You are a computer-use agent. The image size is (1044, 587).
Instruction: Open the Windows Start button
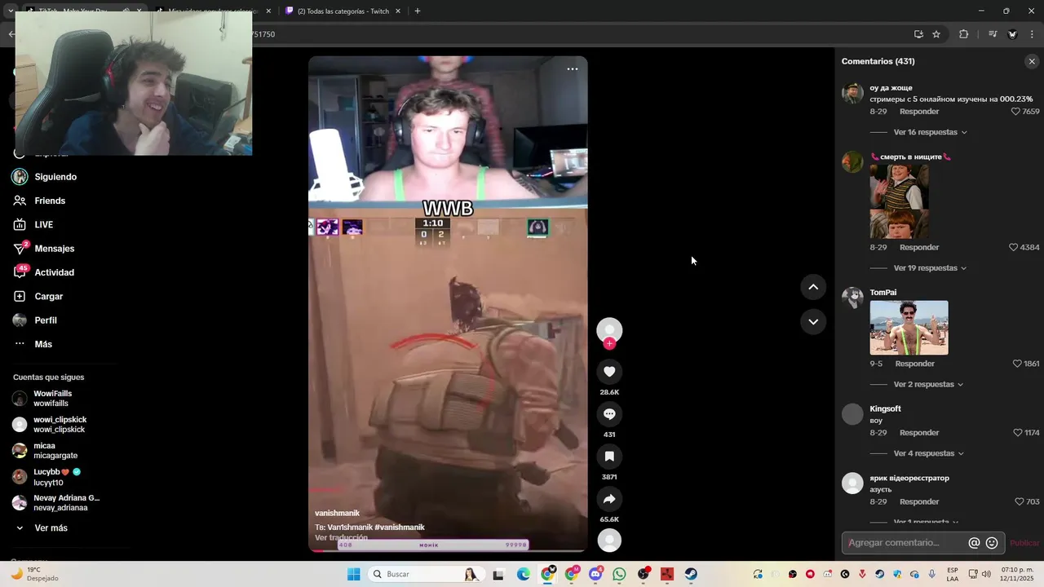(353, 575)
